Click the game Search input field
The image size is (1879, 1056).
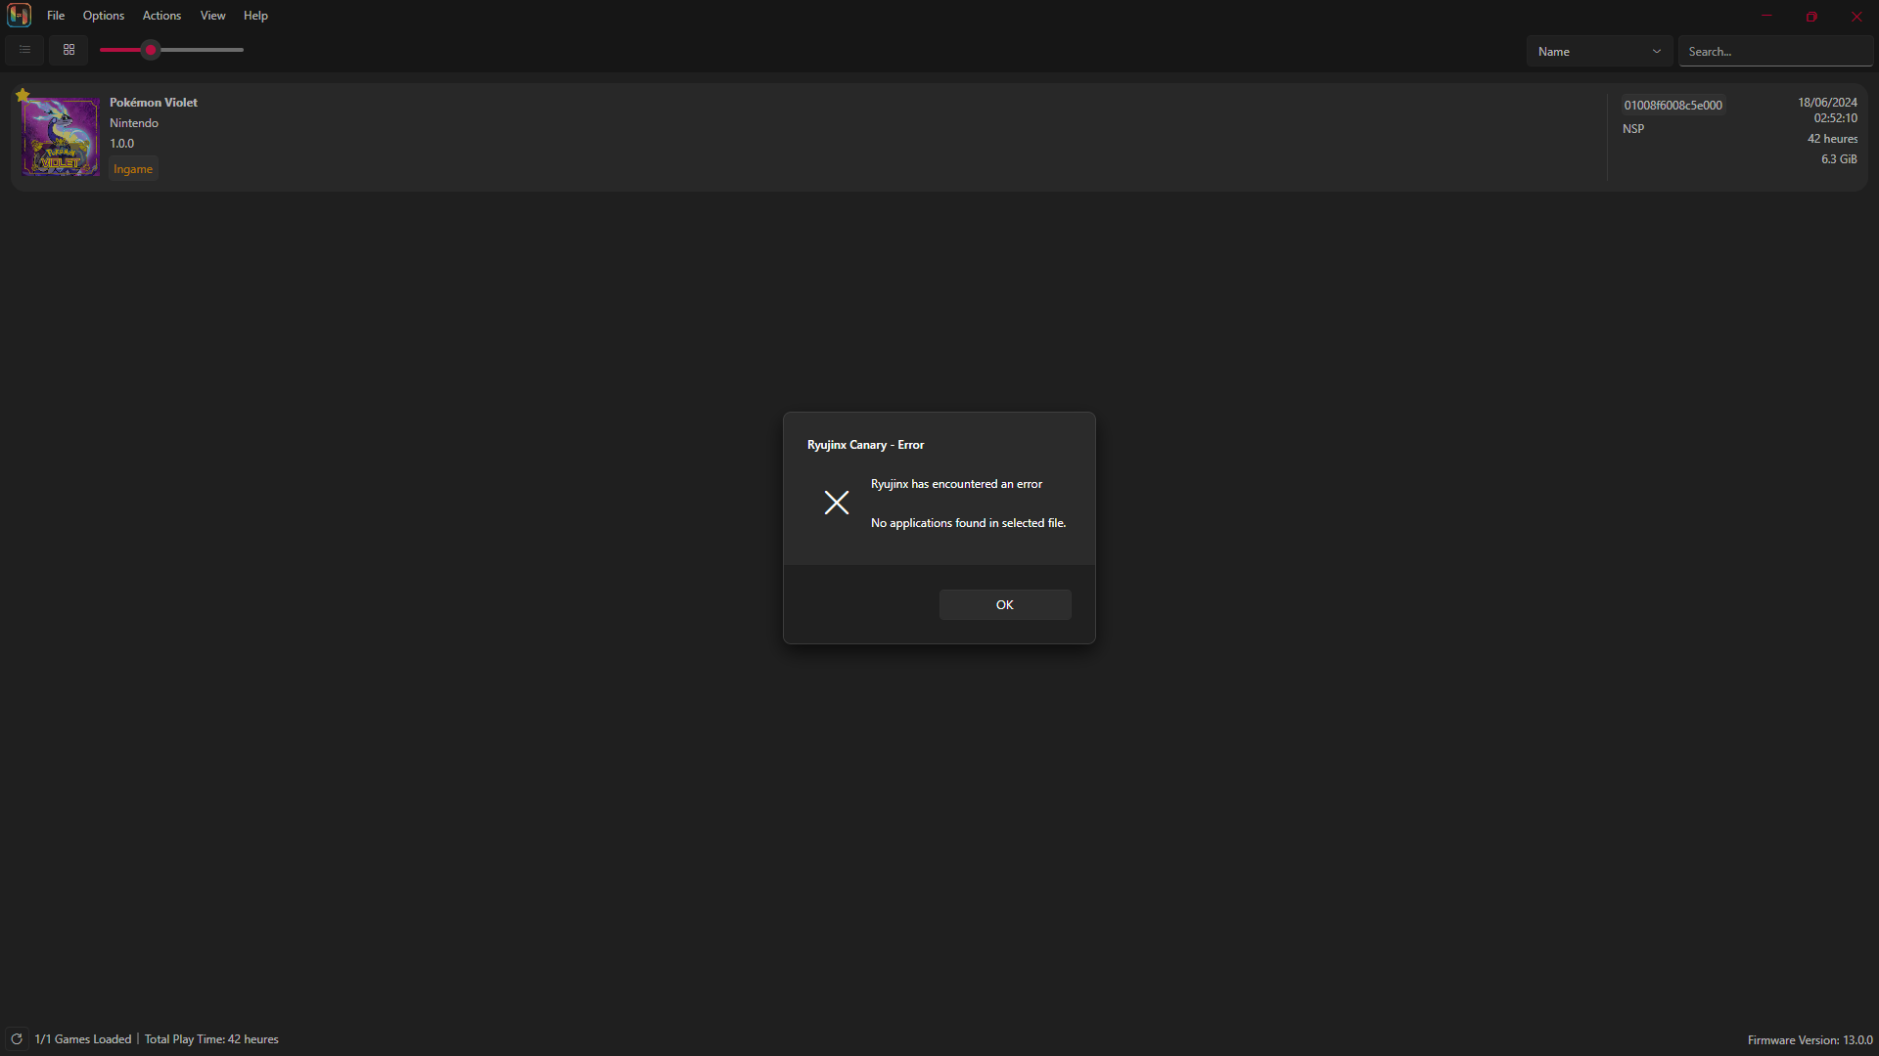click(x=1775, y=52)
